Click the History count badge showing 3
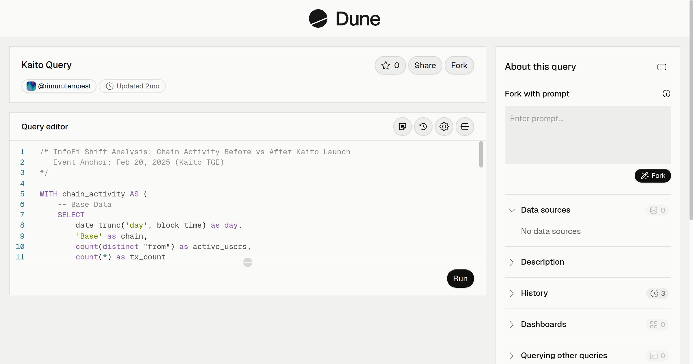 click(657, 293)
